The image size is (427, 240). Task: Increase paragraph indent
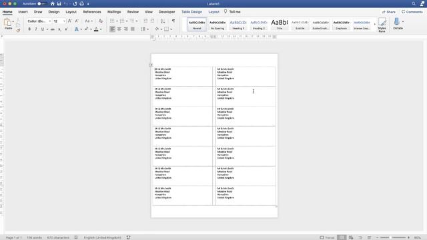(152, 21)
